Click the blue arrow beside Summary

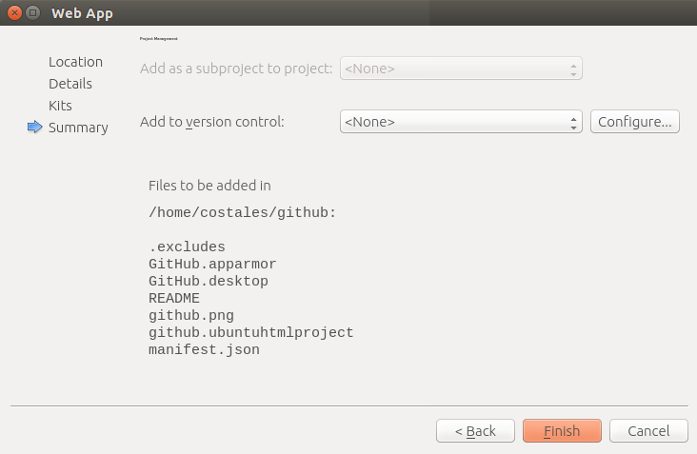pos(35,128)
